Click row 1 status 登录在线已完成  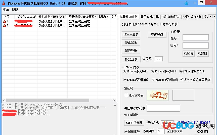[x=79, y=21]
